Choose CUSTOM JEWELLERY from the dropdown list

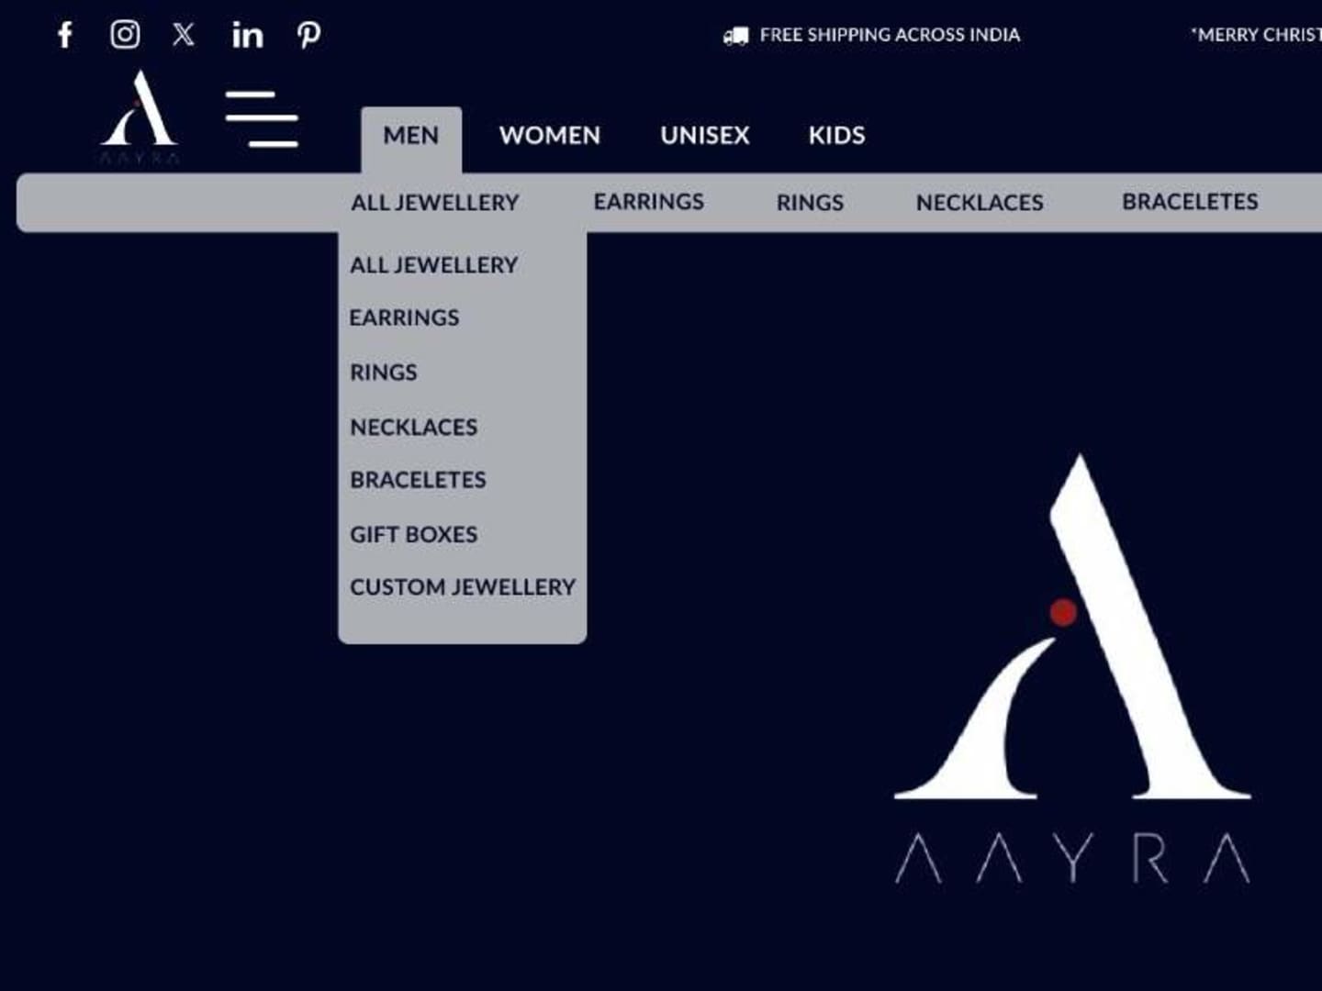[x=463, y=587]
